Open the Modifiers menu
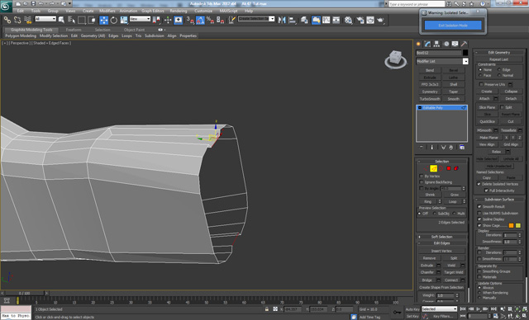Image resolution: width=529 pixels, height=320 pixels. coord(107,11)
